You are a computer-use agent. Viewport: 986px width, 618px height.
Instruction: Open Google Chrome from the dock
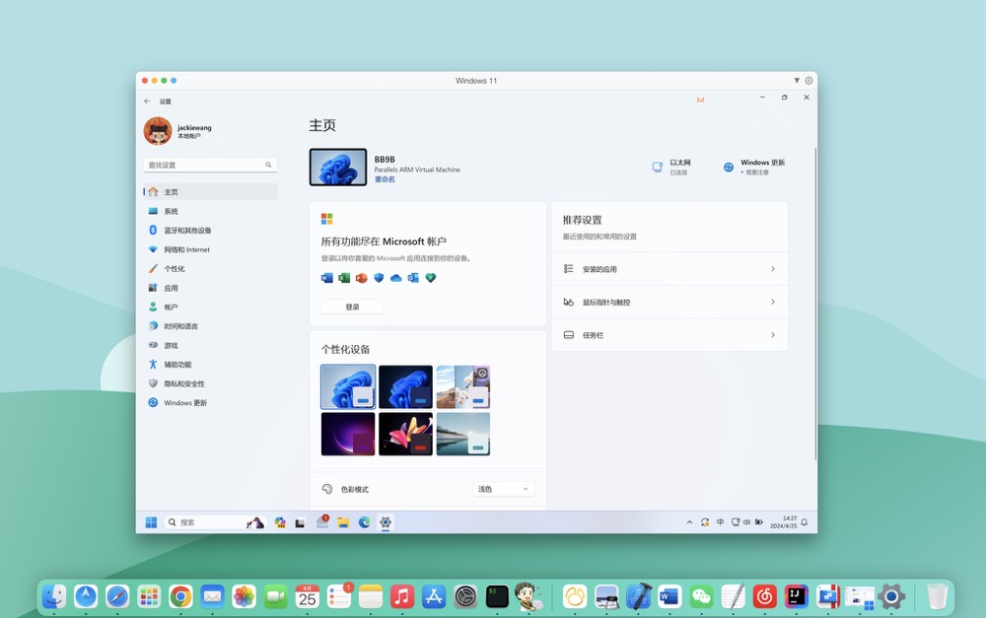(x=180, y=596)
